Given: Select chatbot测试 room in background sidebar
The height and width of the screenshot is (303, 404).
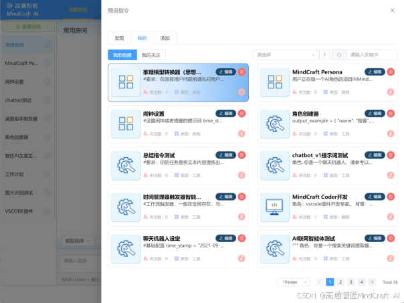Looking at the screenshot, I should 27,100.
